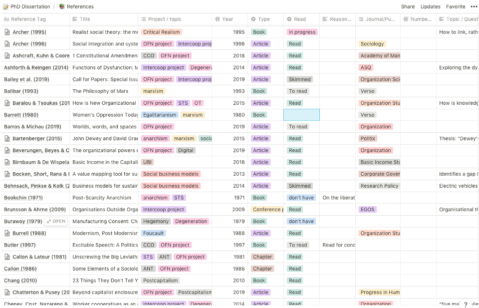
Task: Open the Year column header menu
Action: [228, 19]
